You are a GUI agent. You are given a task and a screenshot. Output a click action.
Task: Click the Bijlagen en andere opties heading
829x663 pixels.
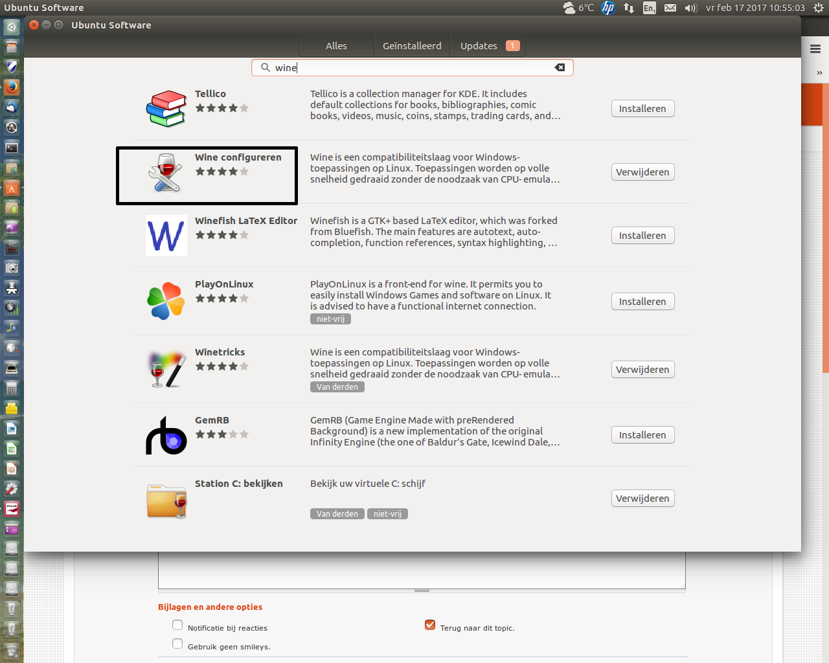click(210, 607)
